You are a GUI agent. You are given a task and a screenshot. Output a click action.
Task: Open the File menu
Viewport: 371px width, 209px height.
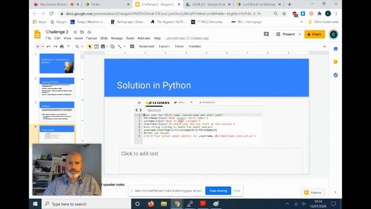48,38
